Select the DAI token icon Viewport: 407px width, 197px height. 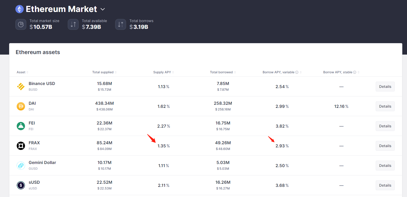[x=21, y=106]
